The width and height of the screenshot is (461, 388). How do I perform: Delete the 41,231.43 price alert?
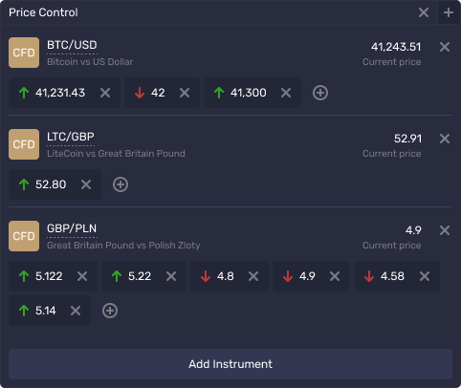coord(105,93)
